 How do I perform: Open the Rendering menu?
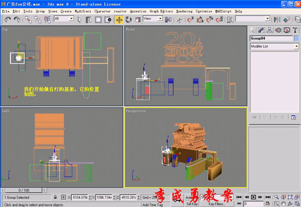point(184,11)
